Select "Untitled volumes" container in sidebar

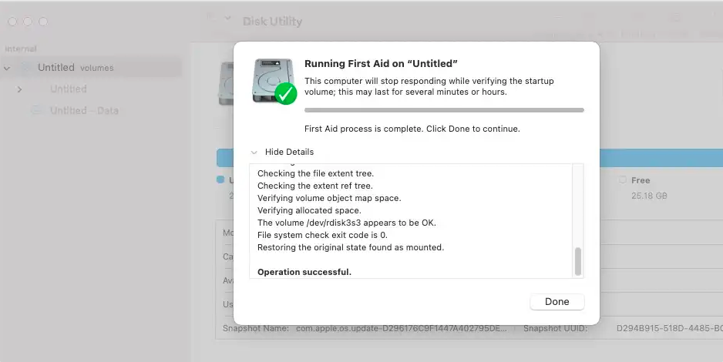pos(76,68)
